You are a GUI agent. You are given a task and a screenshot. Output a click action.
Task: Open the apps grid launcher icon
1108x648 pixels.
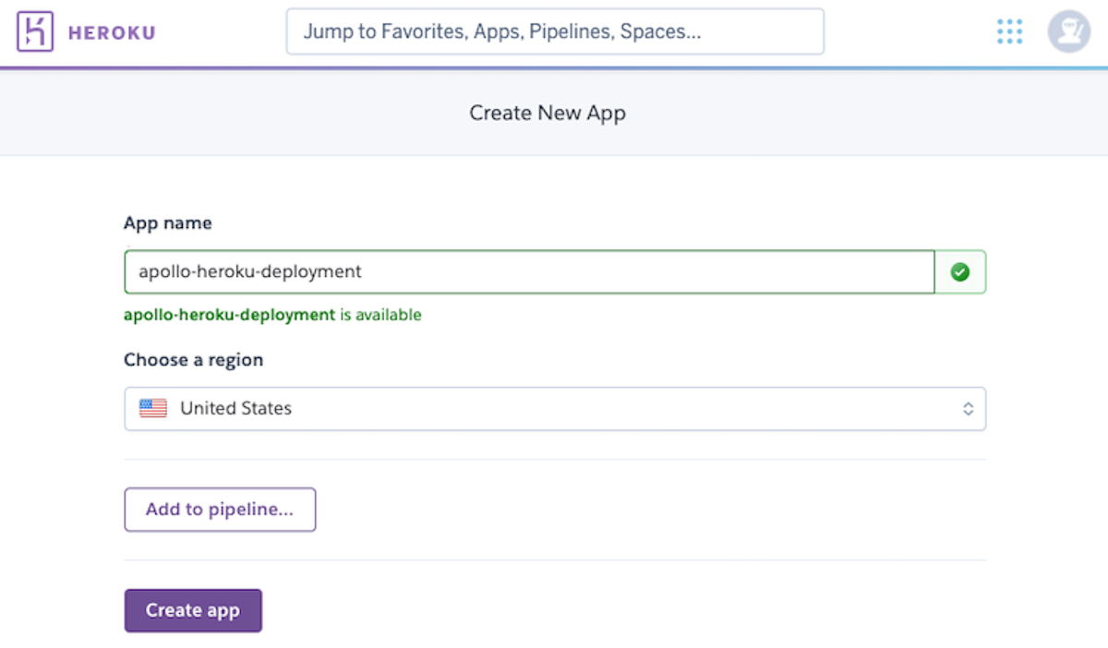coord(1010,32)
